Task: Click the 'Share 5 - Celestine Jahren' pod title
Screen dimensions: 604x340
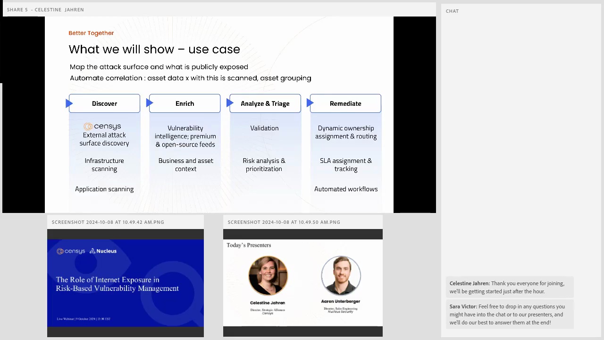Action: (45, 9)
